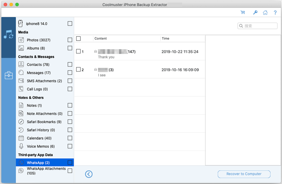Viewport: 282px width, 184px height.
Task: Select WhatsApp Attachments (105) label
Action: [46, 171]
